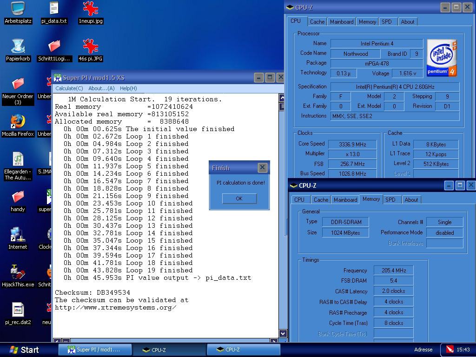
Task: Open the 1neupi.jpg image icon
Action: tap(91, 13)
